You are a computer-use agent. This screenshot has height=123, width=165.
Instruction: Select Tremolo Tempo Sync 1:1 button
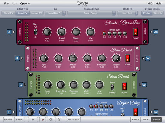coord(104,34)
